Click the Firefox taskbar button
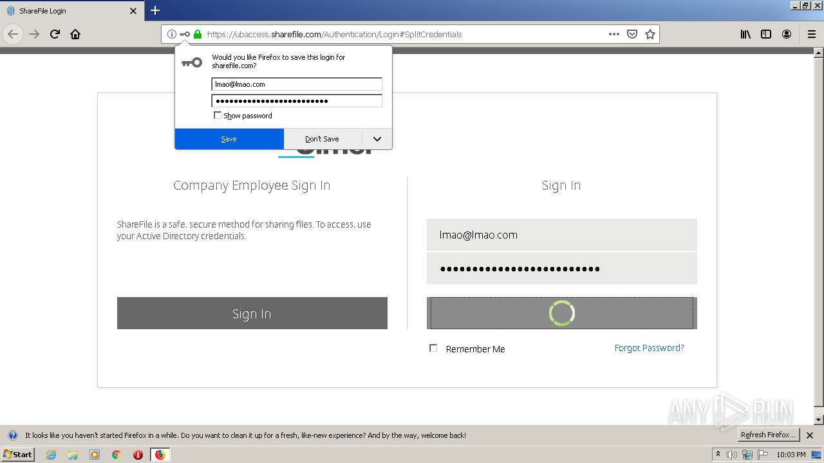 pyautogui.click(x=160, y=455)
